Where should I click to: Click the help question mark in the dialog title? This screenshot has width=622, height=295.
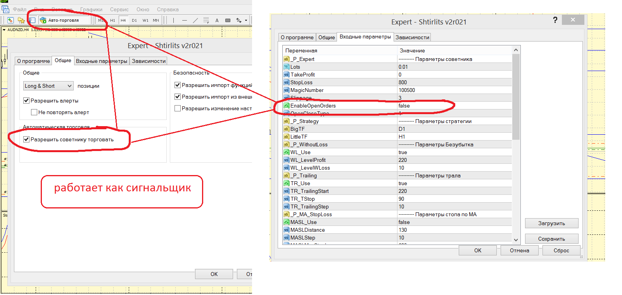click(x=555, y=20)
